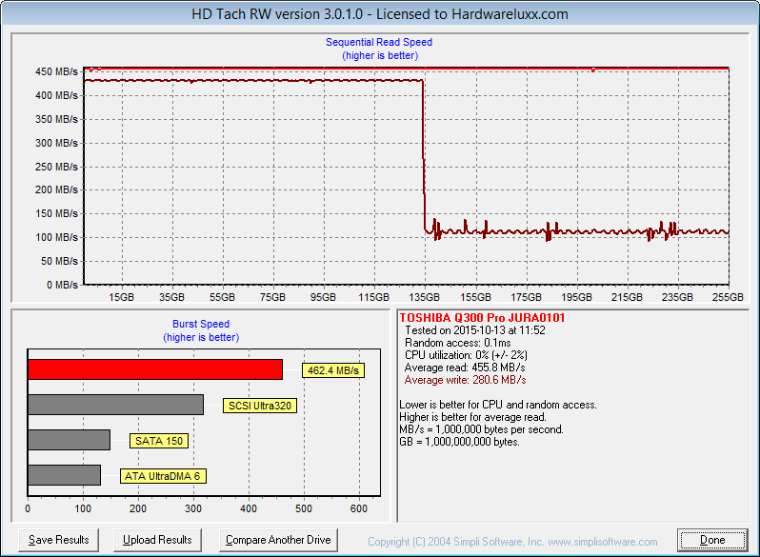Click the 0 MB/s axis label
The height and width of the screenshot is (557, 760).
point(62,285)
